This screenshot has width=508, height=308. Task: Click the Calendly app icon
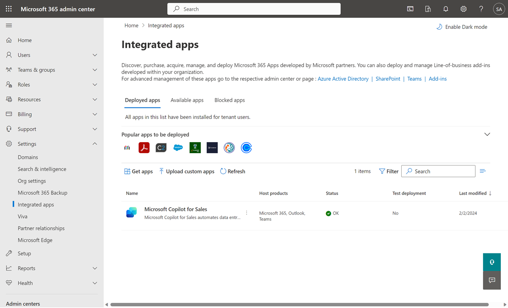[x=246, y=148]
